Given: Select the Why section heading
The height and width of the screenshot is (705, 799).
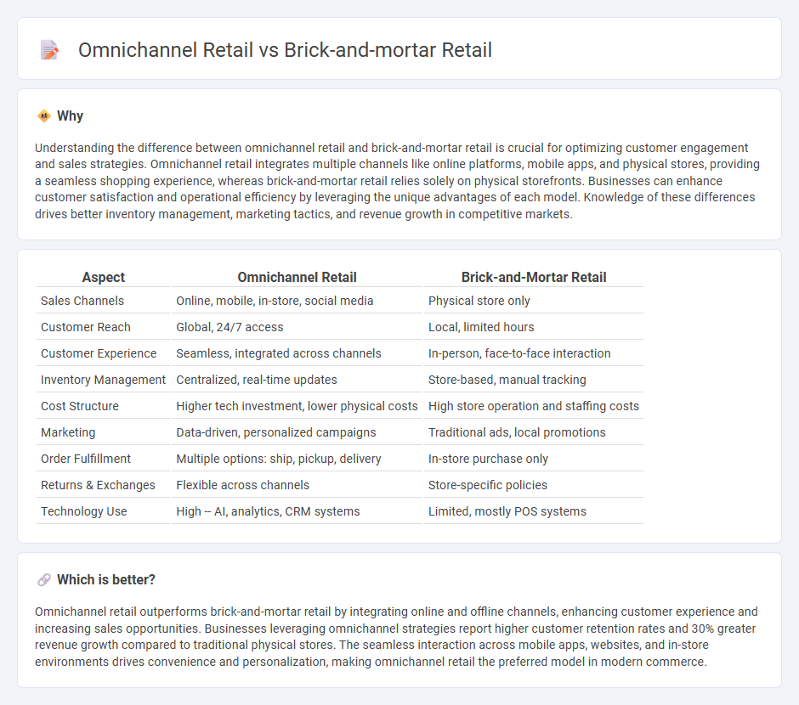Looking at the screenshot, I should pos(70,116).
